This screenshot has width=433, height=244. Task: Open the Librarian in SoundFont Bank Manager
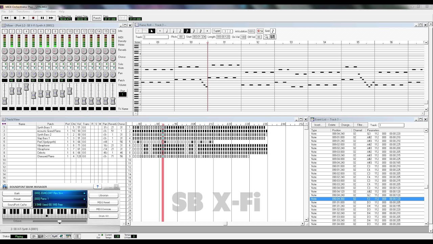pos(104,196)
